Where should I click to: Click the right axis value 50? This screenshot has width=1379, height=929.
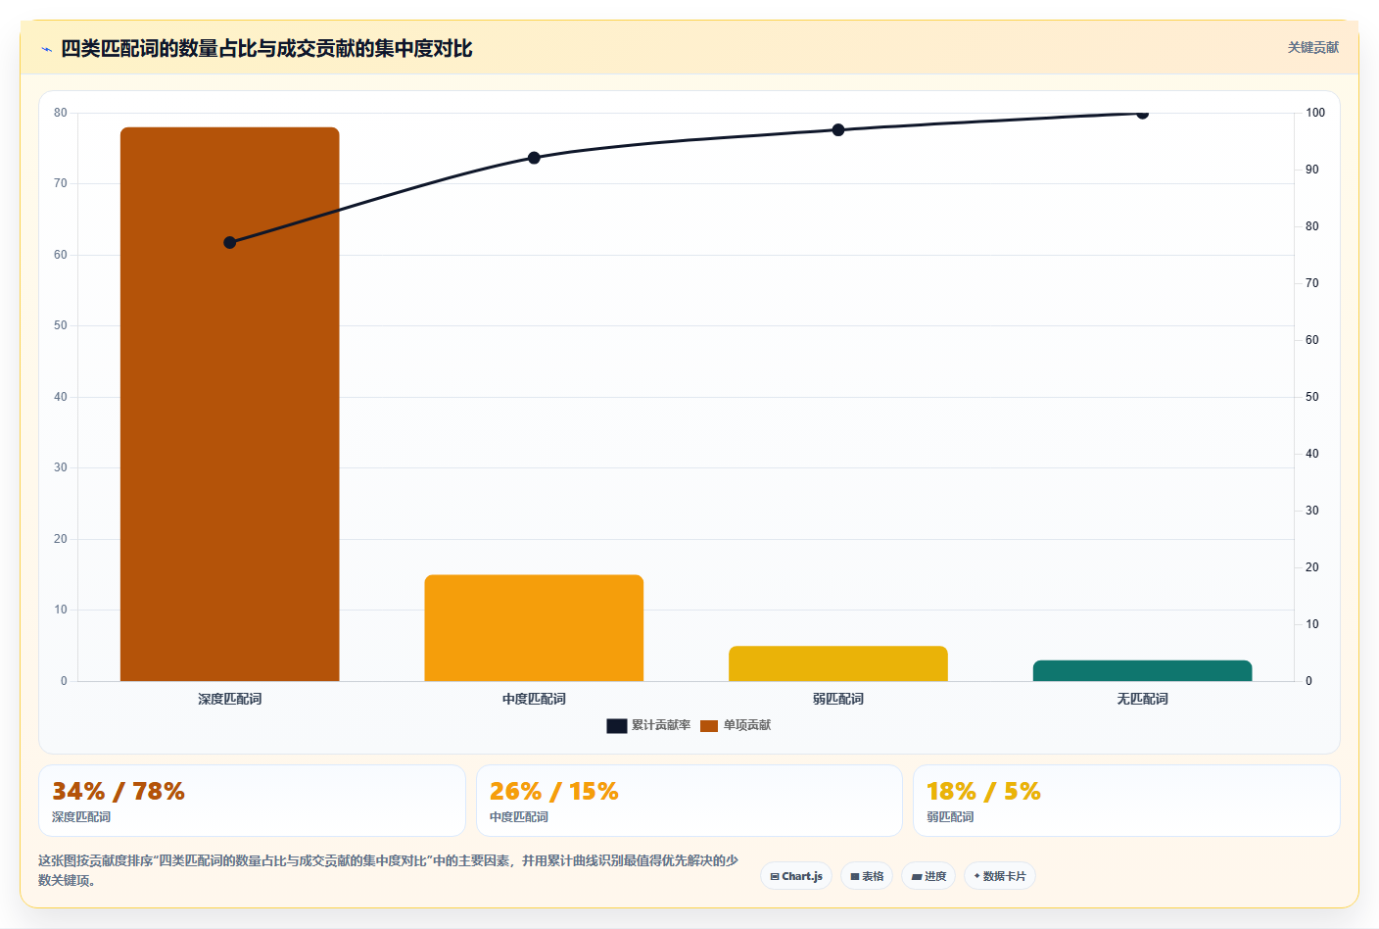[x=1312, y=397]
